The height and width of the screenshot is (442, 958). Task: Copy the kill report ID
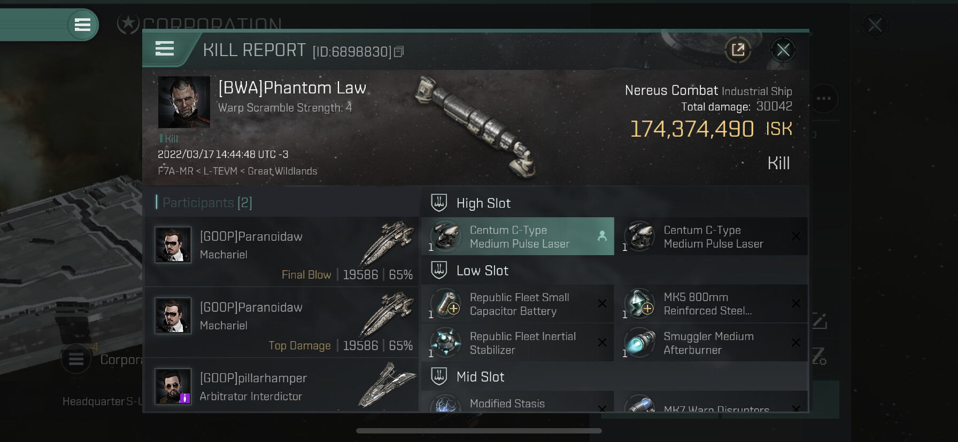point(399,52)
